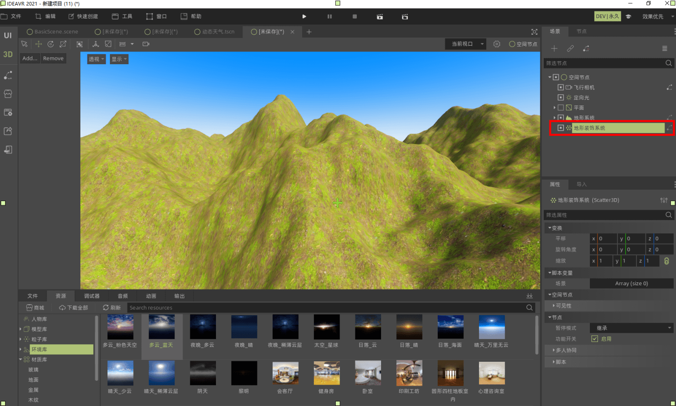The height and width of the screenshot is (406, 676).
Task: Open the 快速创建 menu
Action: tap(83, 16)
